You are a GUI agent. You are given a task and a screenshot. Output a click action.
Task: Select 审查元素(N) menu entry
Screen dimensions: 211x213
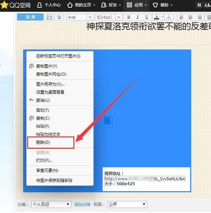point(60,171)
